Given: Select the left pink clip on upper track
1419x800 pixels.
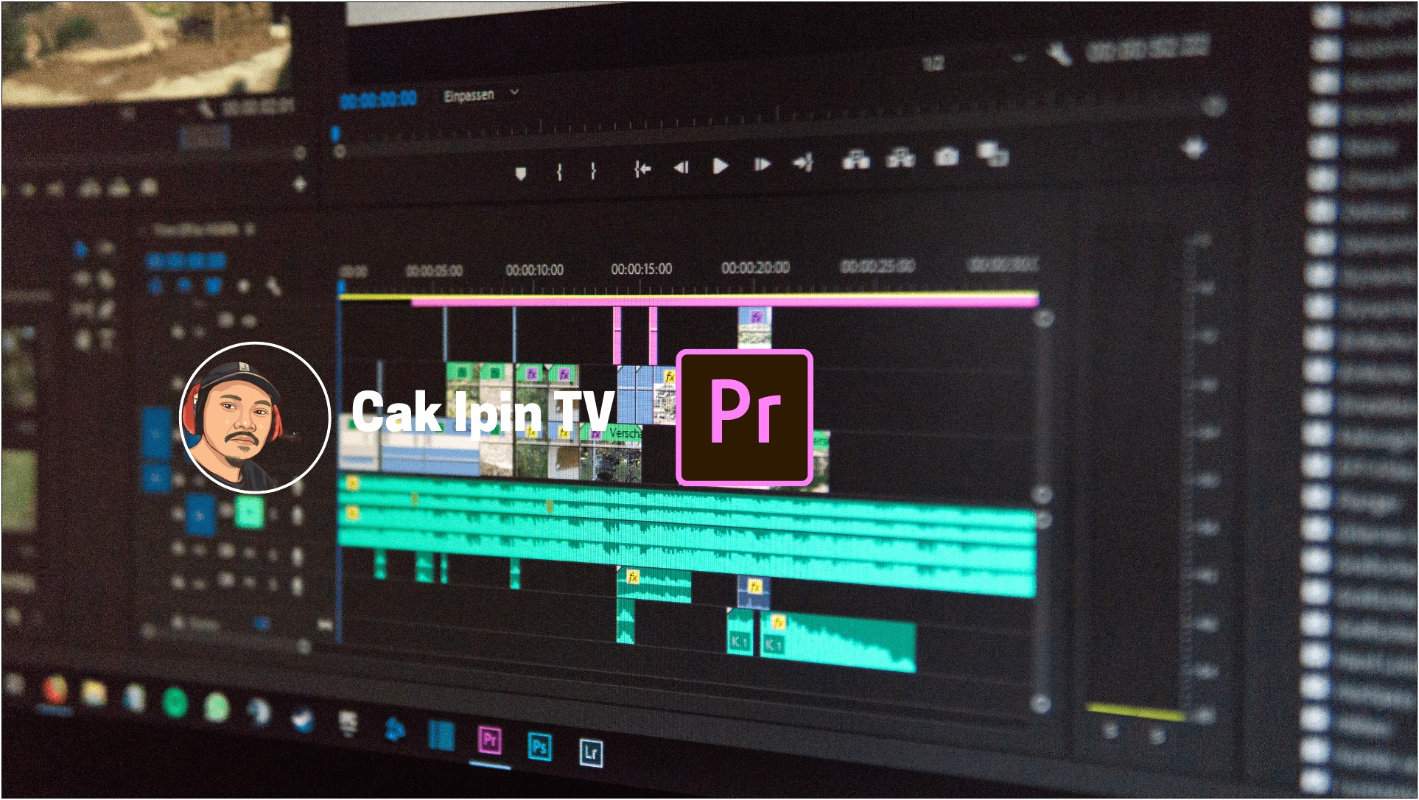Looking at the screenshot, I should (x=617, y=336).
